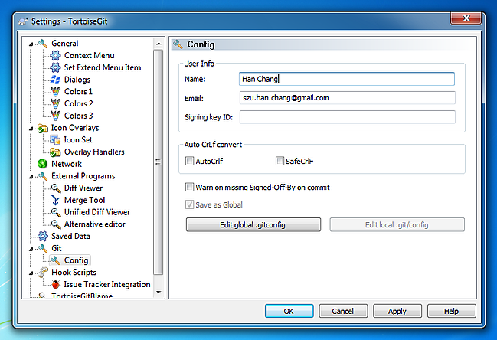Open the Context Menu settings page
This screenshot has width=497, height=340.
[x=89, y=55]
